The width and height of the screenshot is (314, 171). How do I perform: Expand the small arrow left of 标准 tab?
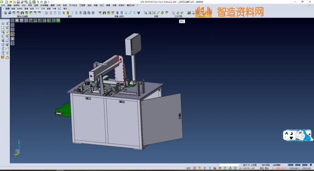(3, 8)
